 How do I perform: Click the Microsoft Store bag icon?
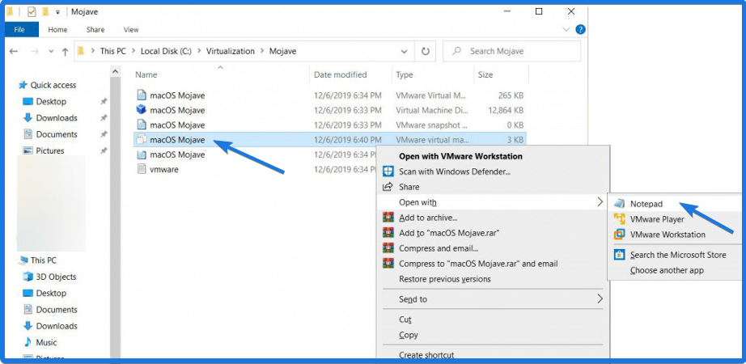pyautogui.click(x=619, y=255)
